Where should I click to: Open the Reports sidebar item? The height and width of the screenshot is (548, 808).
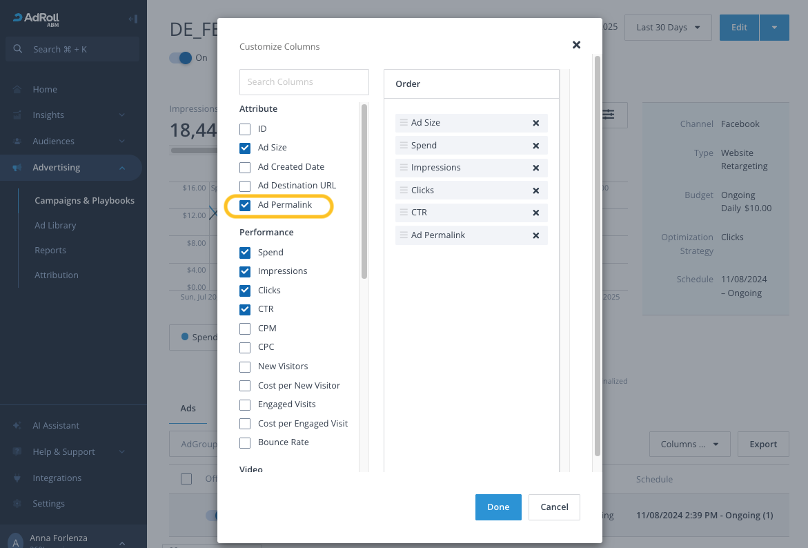click(x=50, y=251)
